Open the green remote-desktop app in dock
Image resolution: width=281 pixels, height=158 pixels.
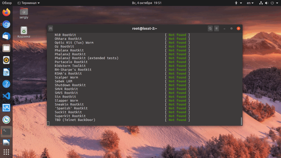6,120
